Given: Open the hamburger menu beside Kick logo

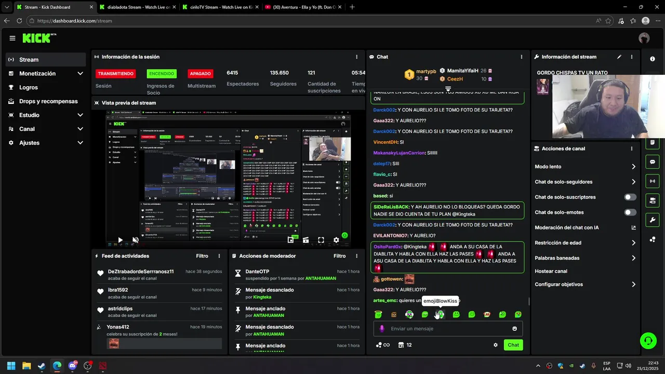Looking at the screenshot, I should tap(12, 38).
